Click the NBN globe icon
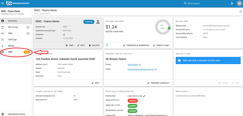Viewport: 243px width, 116px height. [3, 52]
